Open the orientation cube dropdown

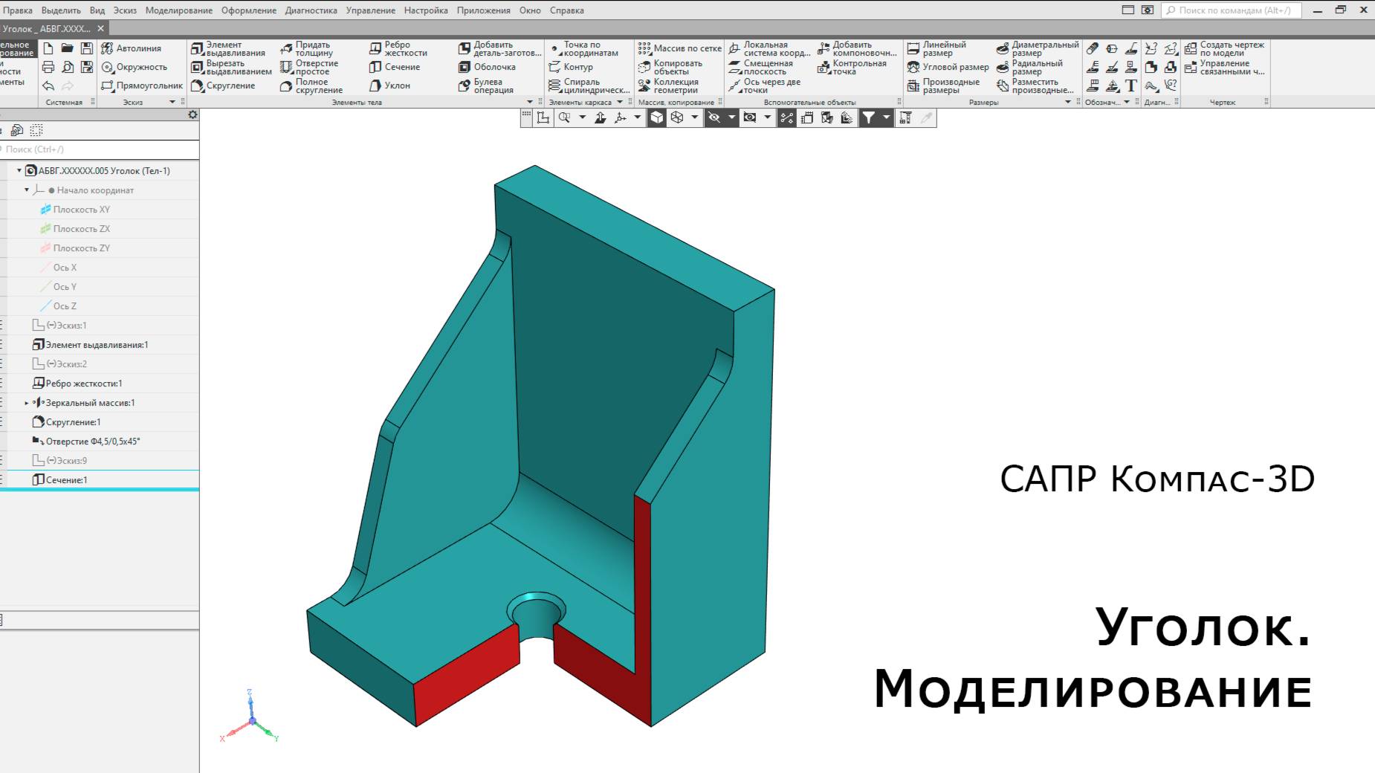[x=694, y=117]
